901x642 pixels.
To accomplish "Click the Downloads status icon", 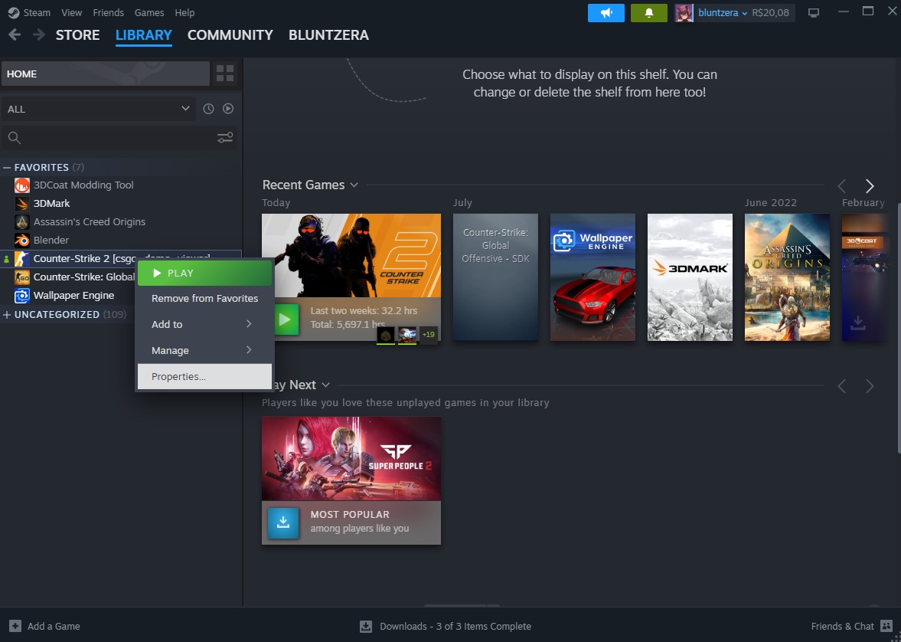I will pos(366,627).
